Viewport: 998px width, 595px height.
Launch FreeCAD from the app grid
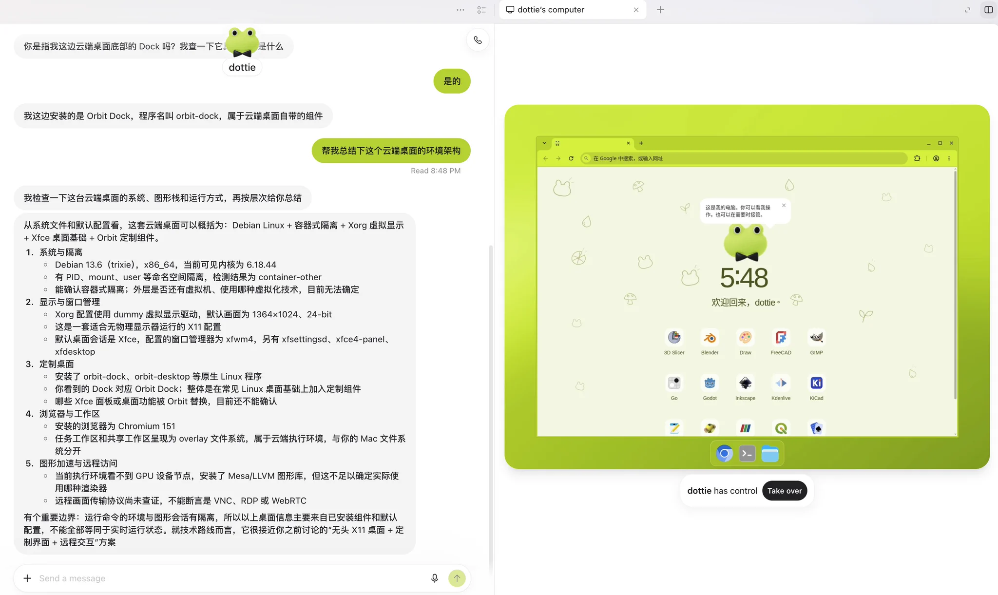tap(781, 342)
